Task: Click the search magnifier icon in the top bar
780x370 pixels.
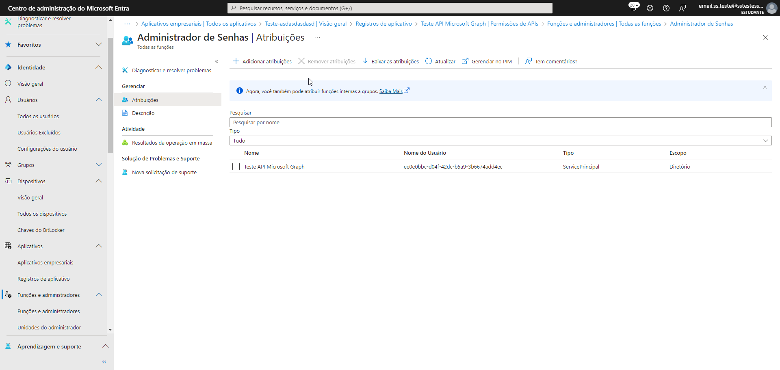Action: [234, 8]
